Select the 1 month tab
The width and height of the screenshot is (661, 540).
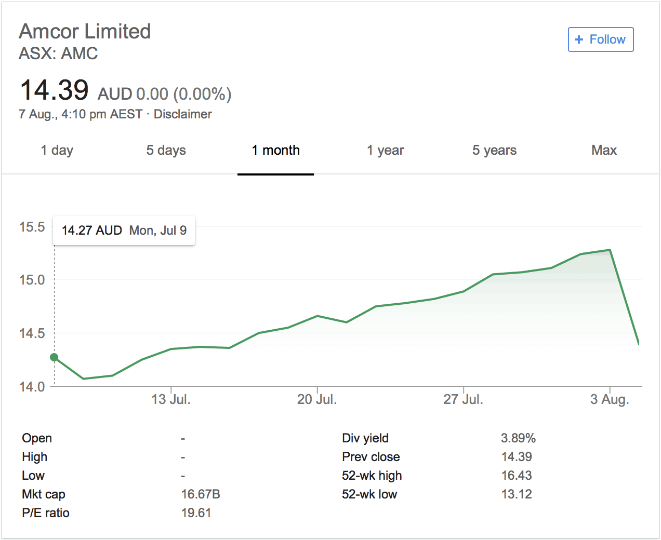(x=275, y=151)
